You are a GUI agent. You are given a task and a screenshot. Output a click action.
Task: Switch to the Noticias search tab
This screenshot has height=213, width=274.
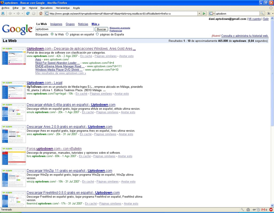pos(83,24)
